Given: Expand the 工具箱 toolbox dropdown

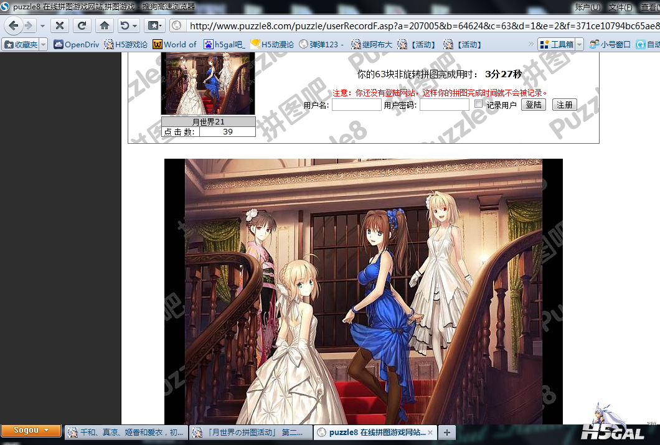Looking at the screenshot, I should (x=579, y=44).
